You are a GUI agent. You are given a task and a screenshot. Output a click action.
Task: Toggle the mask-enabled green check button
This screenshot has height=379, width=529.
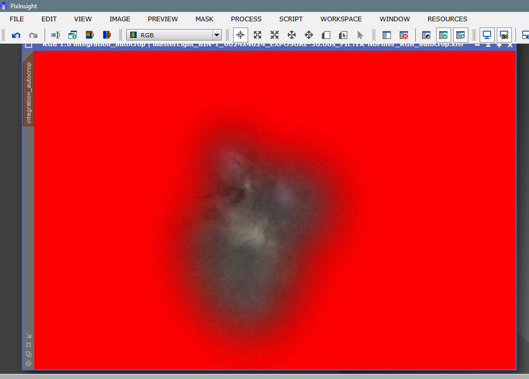click(x=443, y=35)
